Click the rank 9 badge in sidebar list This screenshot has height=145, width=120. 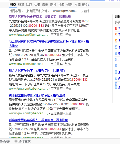[x=116, y=78]
